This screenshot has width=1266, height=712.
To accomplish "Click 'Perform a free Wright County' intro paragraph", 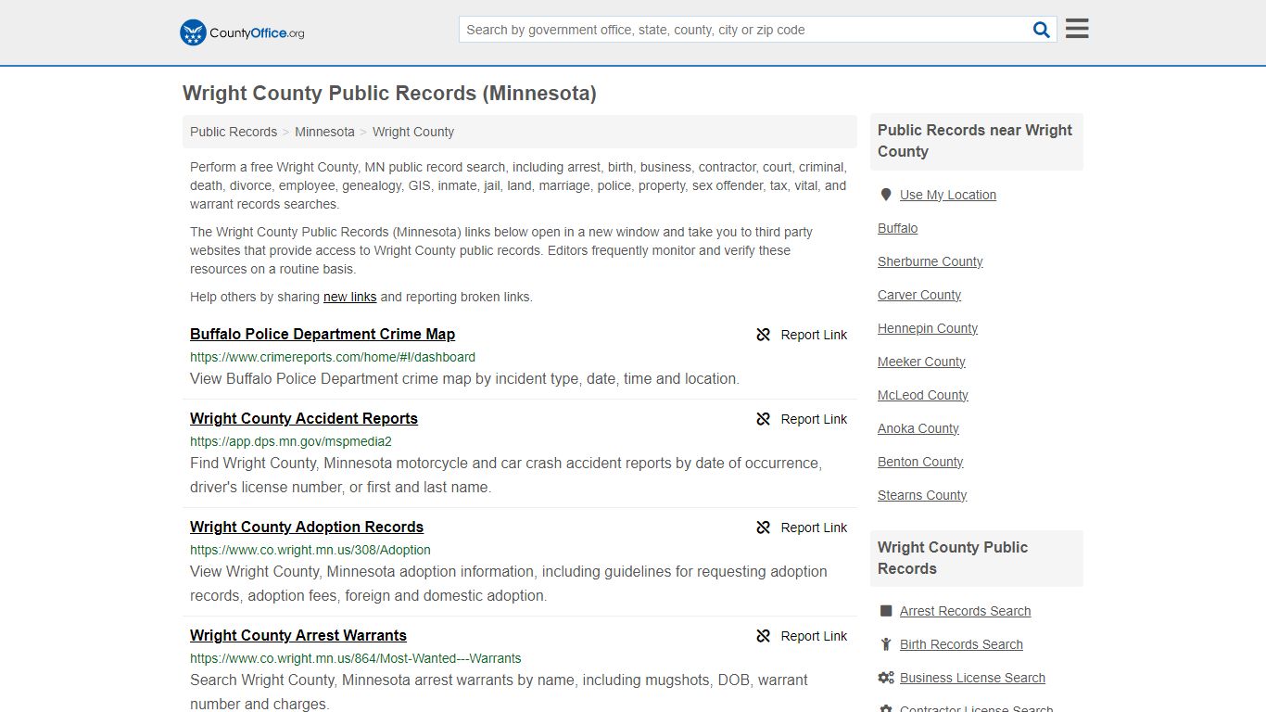I will click(x=518, y=185).
